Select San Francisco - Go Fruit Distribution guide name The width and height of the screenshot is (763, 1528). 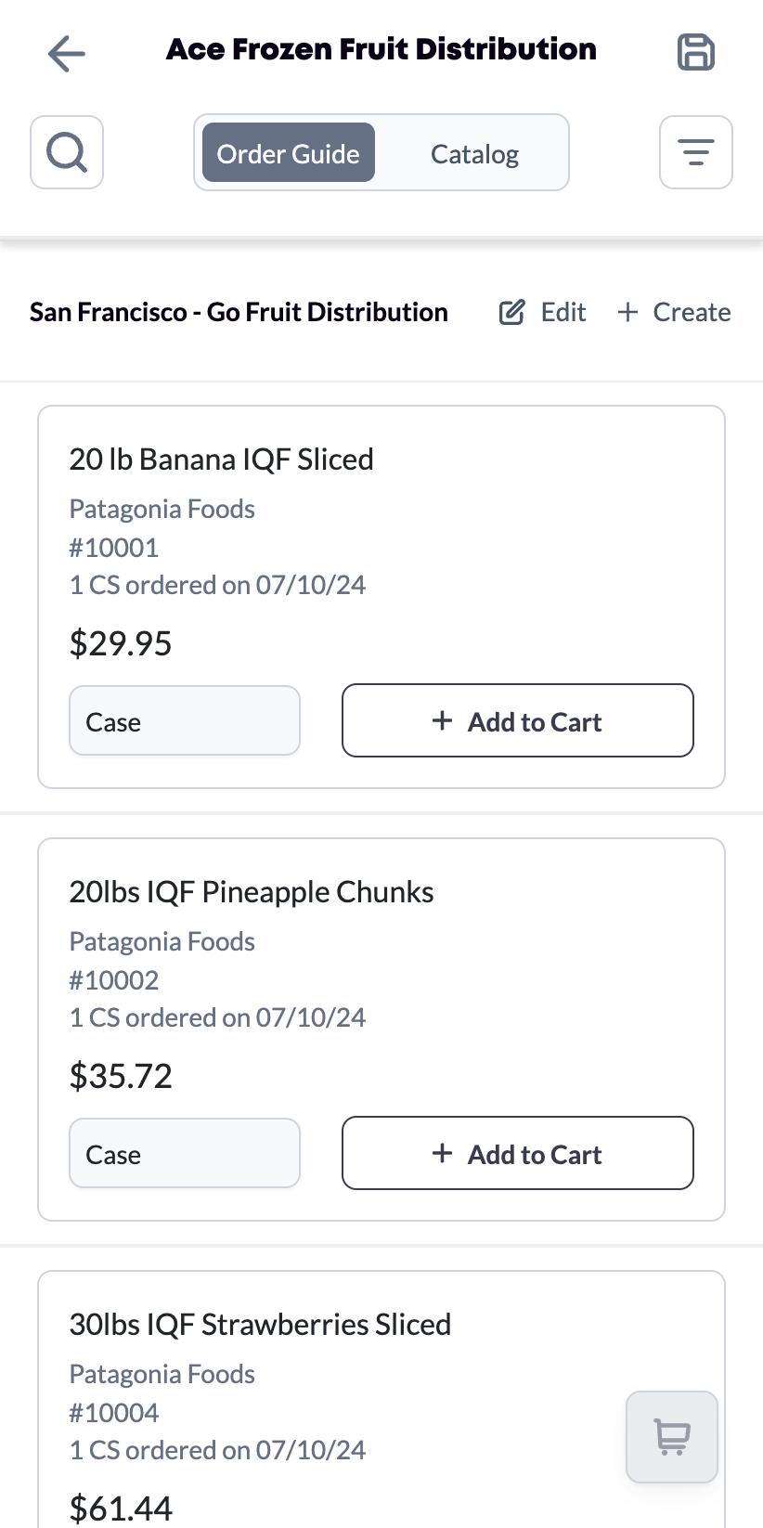pyautogui.click(x=239, y=312)
